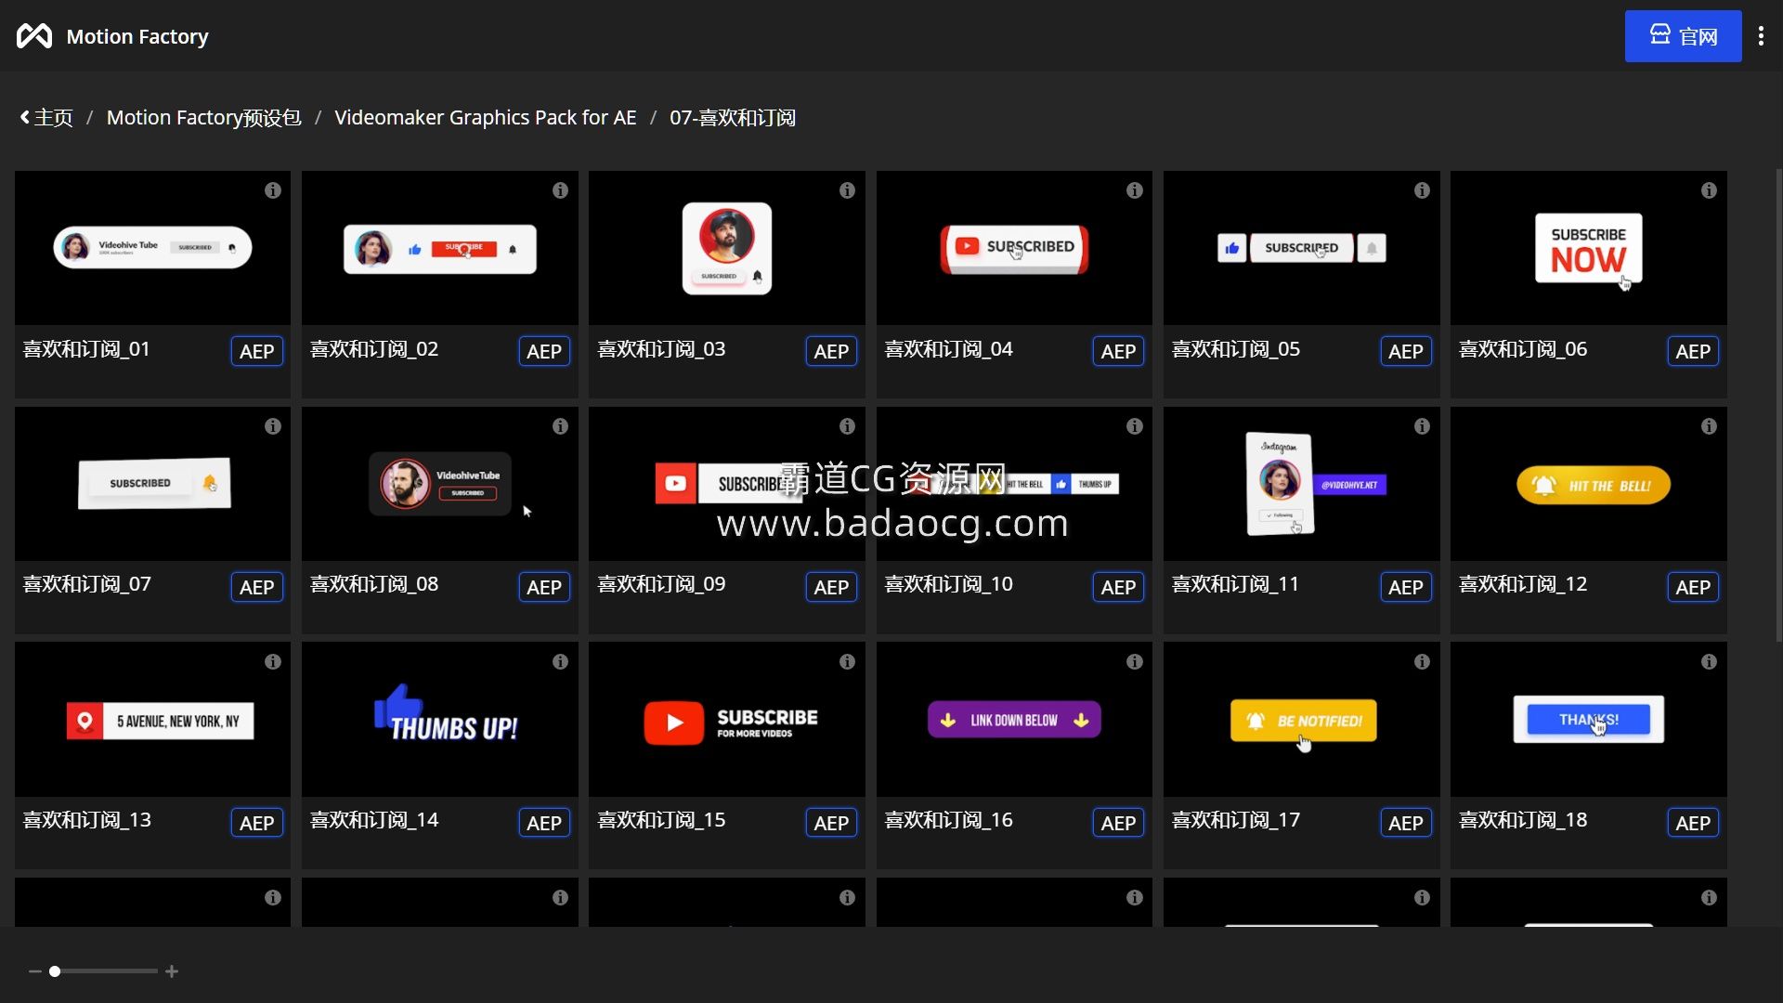The height and width of the screenshot is (1003, 1783).
Task: Click the 喜欢和订阅_03 label
Action: point(661,349)
